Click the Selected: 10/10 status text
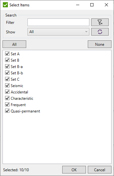This screenshot has width=114, height=176. coord(16,170)
